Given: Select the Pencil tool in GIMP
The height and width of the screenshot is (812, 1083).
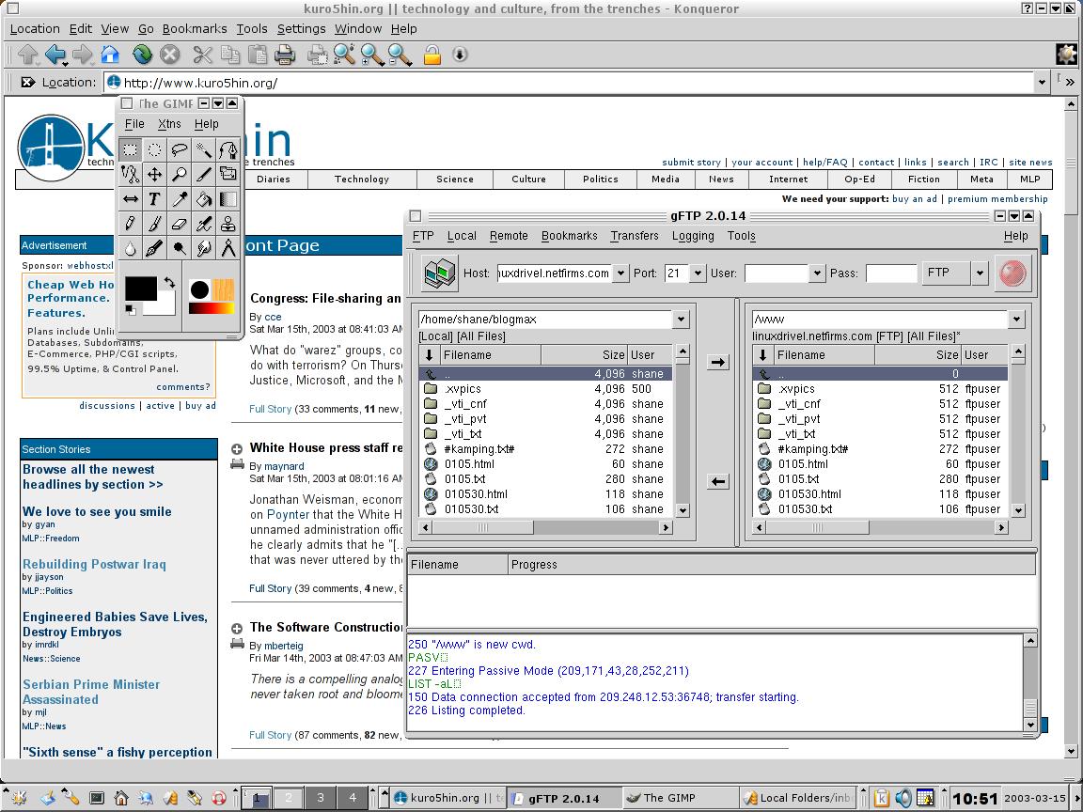Looking at the screenshot, I should [x=130, y=223].
